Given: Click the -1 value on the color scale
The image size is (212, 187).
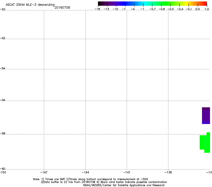Looking at the screenshot, I should coord(142,9).
